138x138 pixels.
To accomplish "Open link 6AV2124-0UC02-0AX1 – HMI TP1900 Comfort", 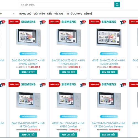I will pyautogui.click(x=68, y=62).
